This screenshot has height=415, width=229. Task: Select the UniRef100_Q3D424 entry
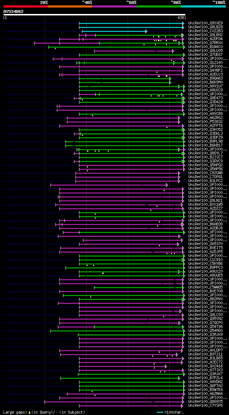coord(205,102)
